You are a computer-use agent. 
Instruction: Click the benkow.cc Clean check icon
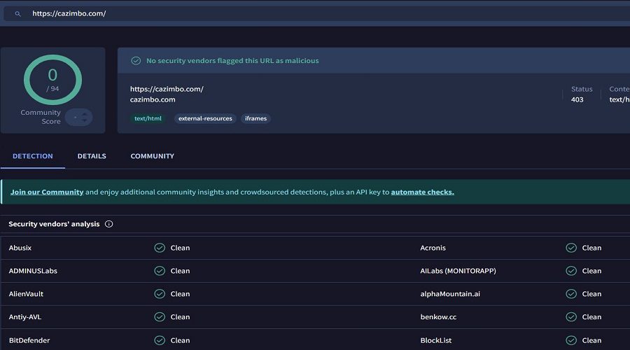(x=571, y=316)
